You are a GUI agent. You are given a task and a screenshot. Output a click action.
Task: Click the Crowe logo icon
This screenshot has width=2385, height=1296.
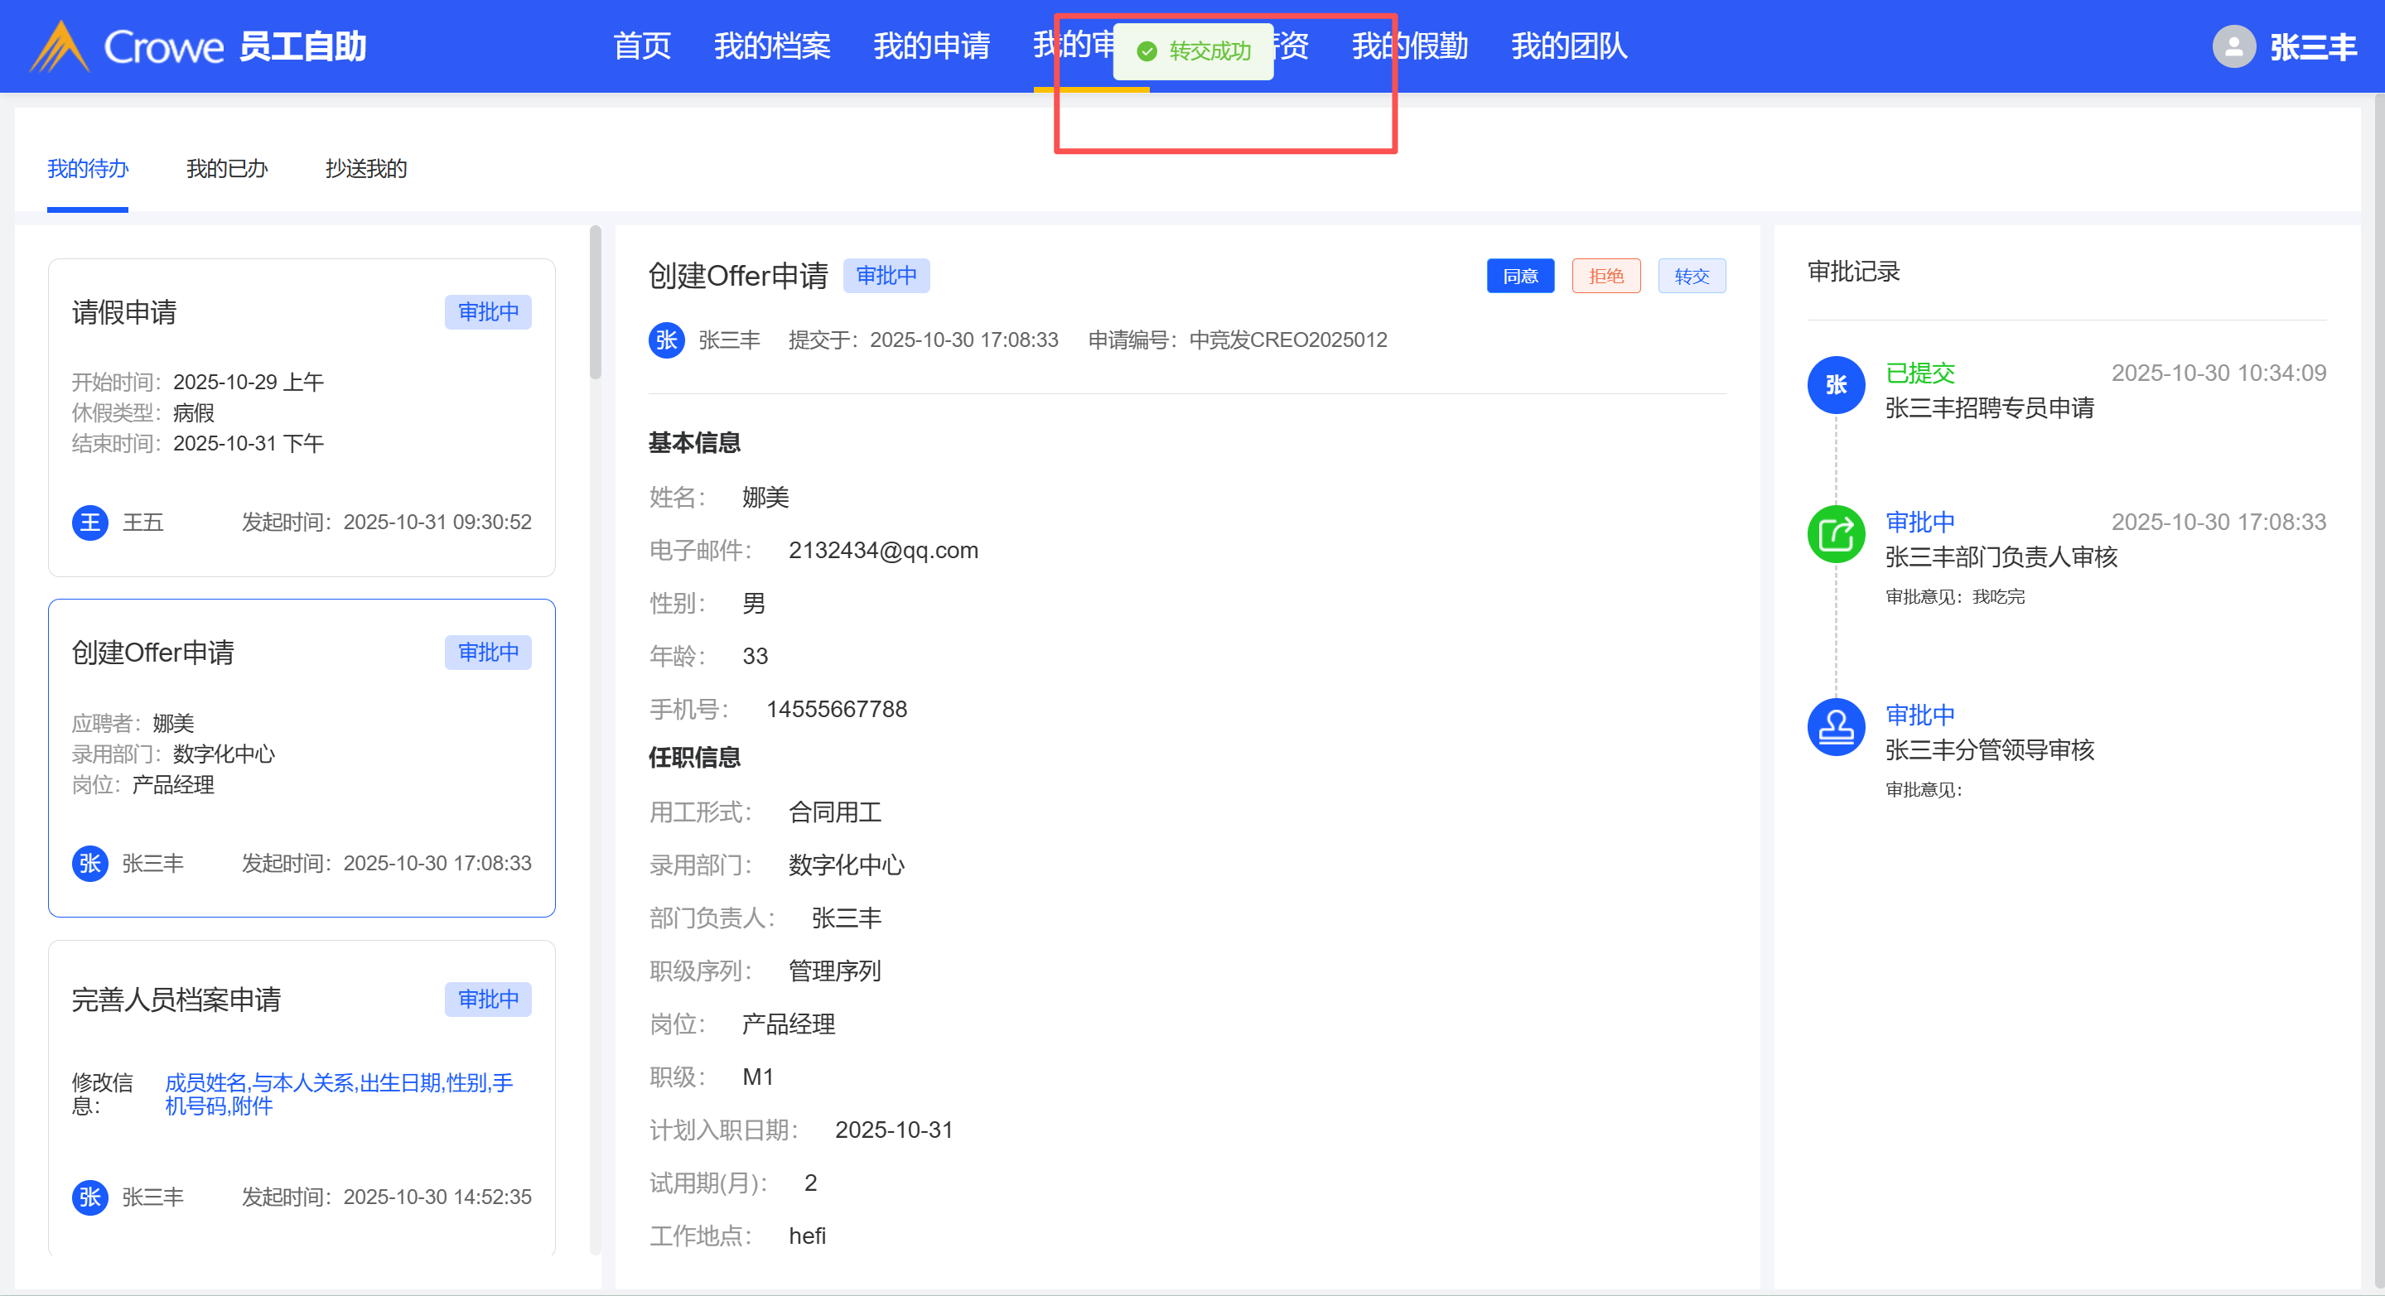[x=60, y=46]
